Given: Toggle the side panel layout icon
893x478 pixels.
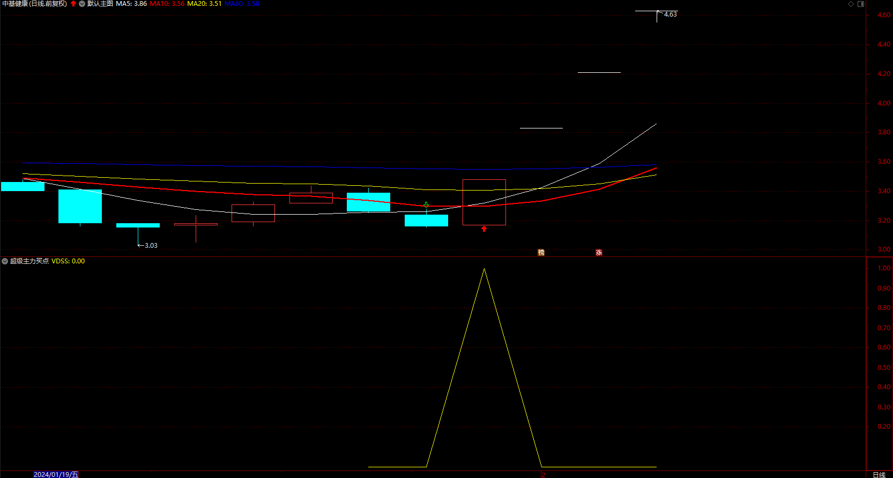Looking at the screenshot, I should (861, 4).
